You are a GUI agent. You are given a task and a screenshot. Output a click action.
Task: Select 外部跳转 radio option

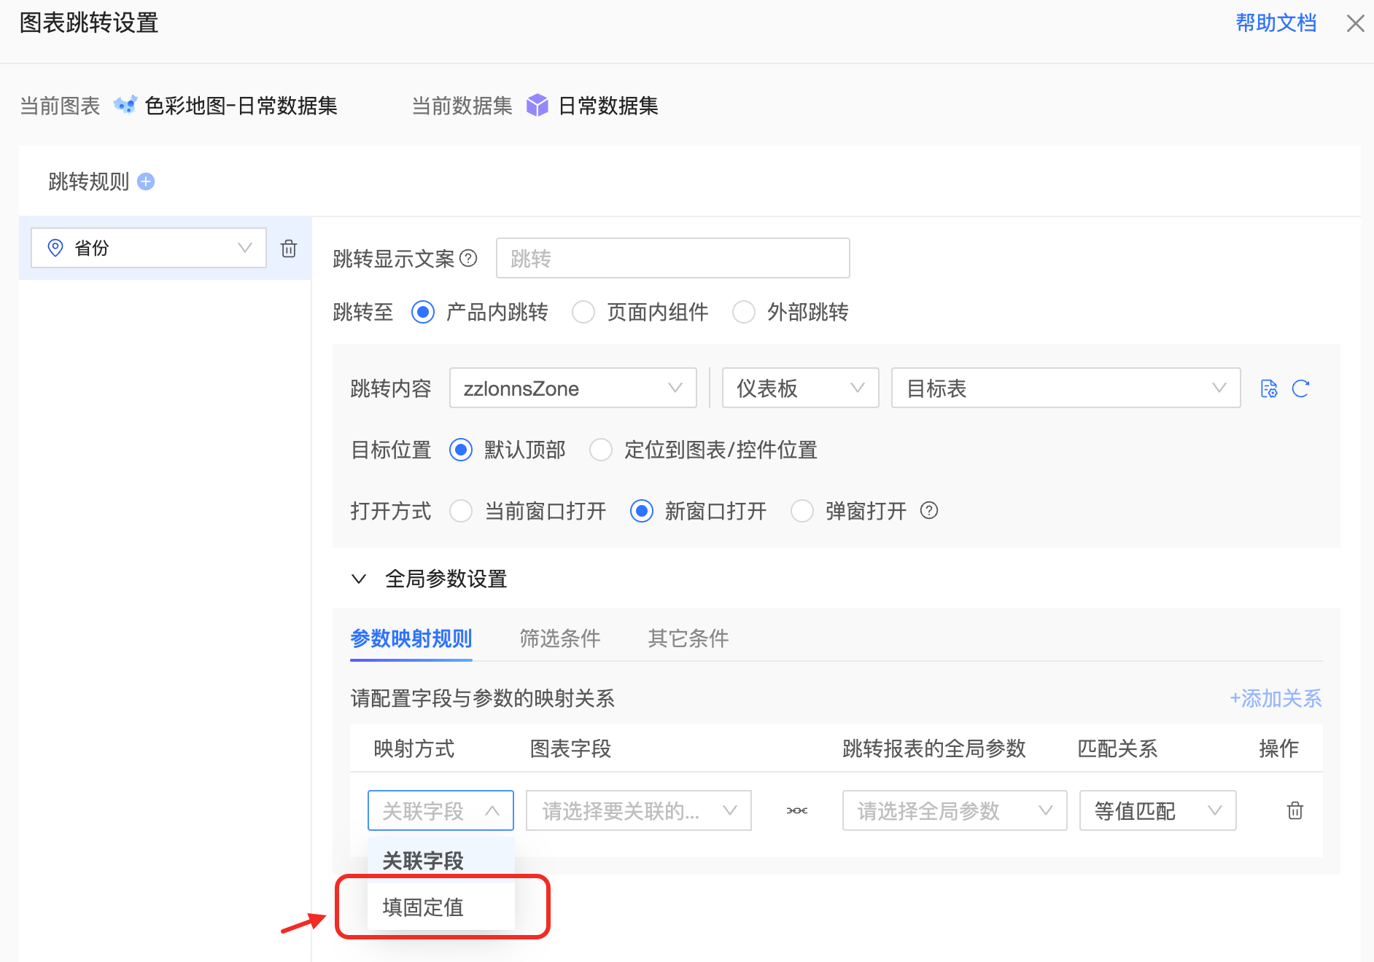pyautogui.click(x=744, y=313)
